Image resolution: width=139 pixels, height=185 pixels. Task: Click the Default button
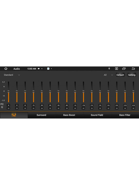[x=120, y=75]
